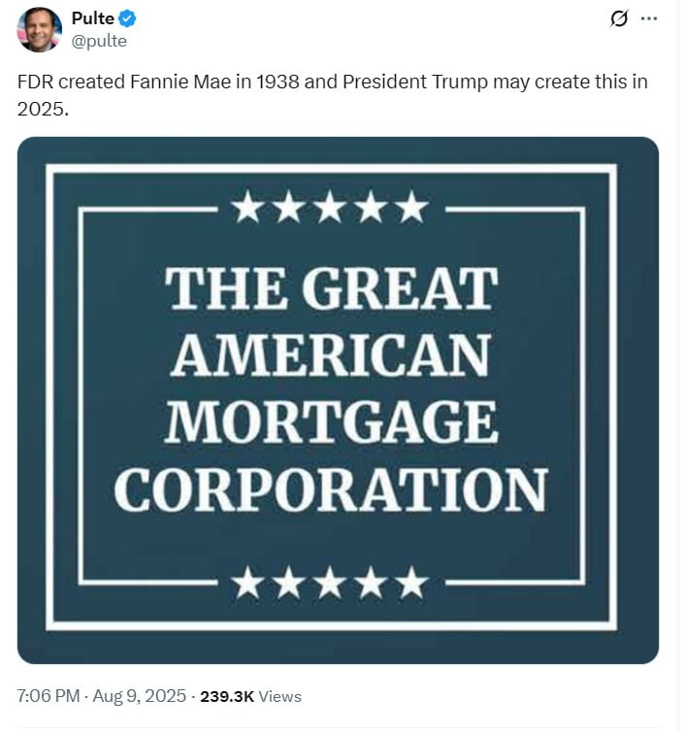The height and width of the screenshot is (731, 686).
Task: Click "THE GREAT" in the image
Action: 330,288
